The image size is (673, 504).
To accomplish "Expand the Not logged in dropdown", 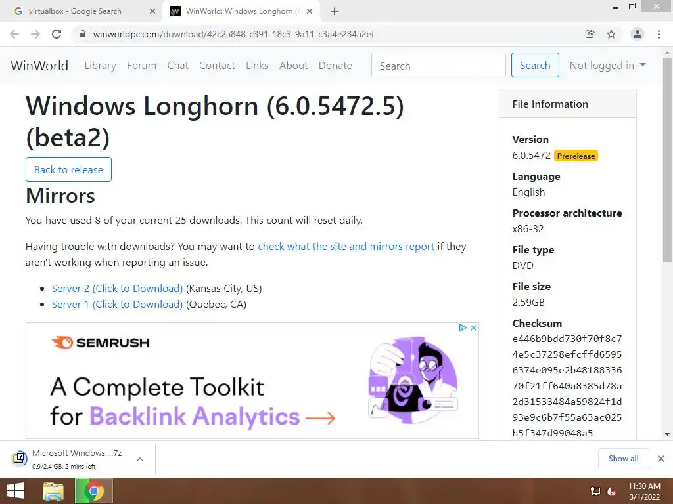I will 607,65.
